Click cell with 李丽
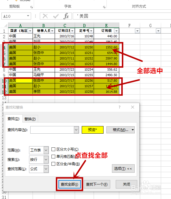171x199 pixels. coord(44,92)
